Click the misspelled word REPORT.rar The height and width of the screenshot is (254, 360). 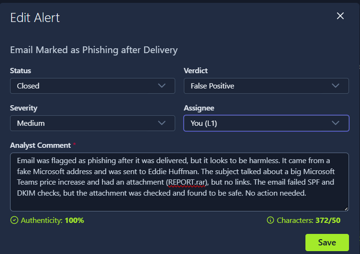point(187,182)
